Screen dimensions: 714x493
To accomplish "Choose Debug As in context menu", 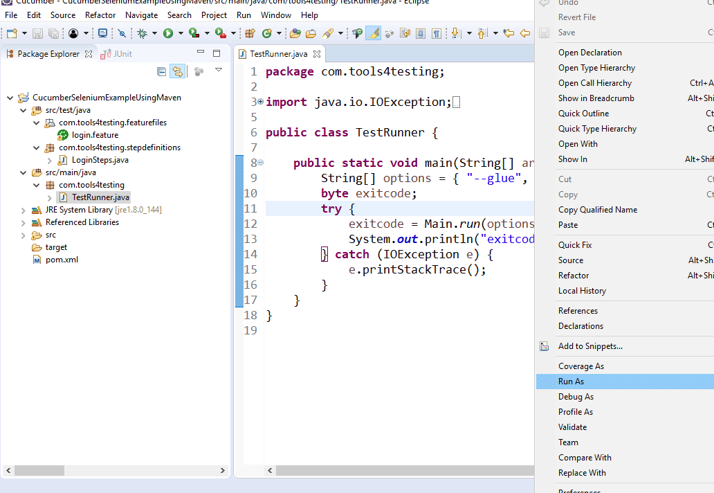I will tap(625, 397).
